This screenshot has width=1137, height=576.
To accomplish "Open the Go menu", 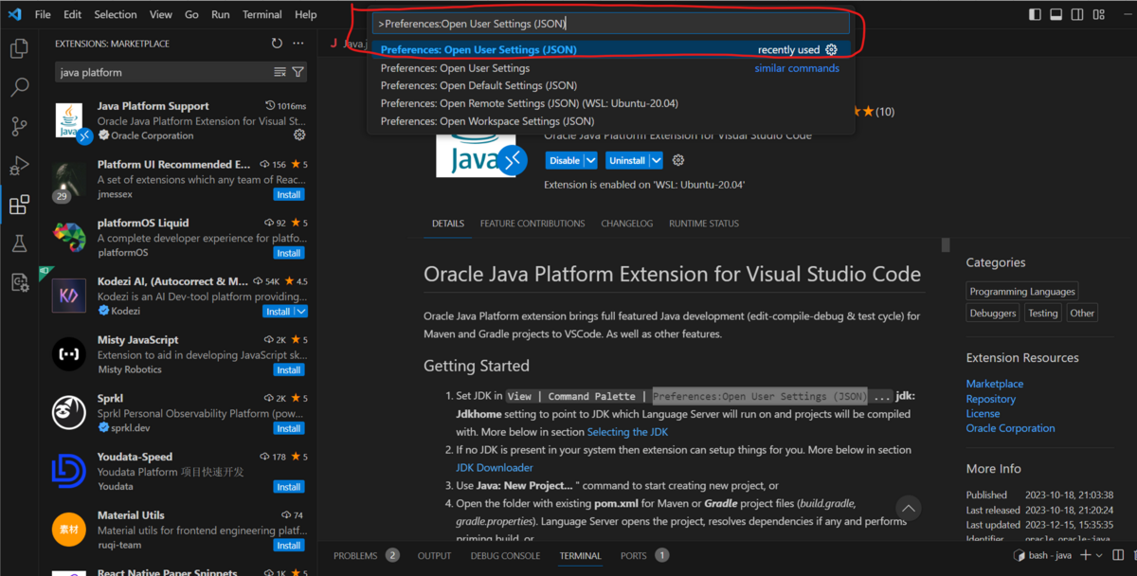I will (192, 14).
